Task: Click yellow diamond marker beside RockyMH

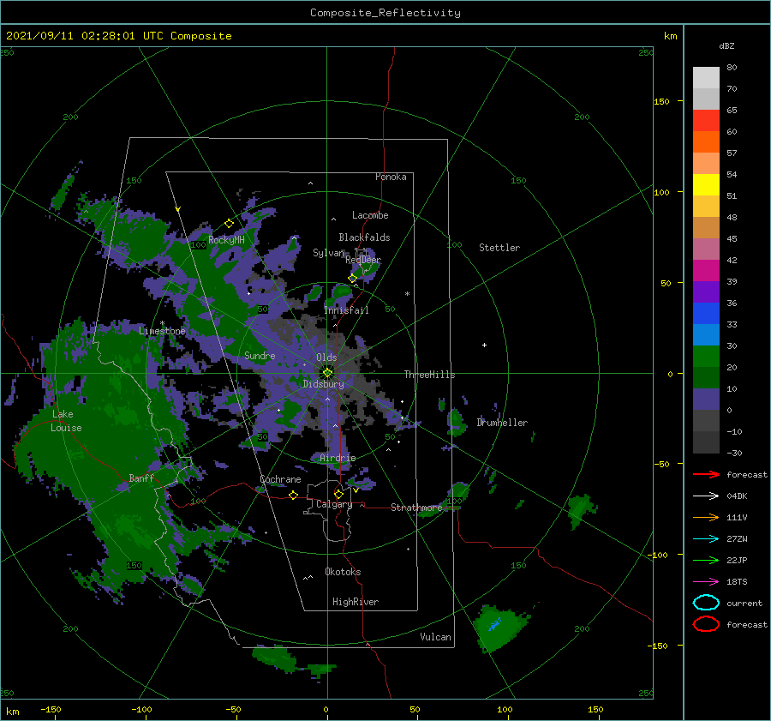Action: [x=229, y=224]
